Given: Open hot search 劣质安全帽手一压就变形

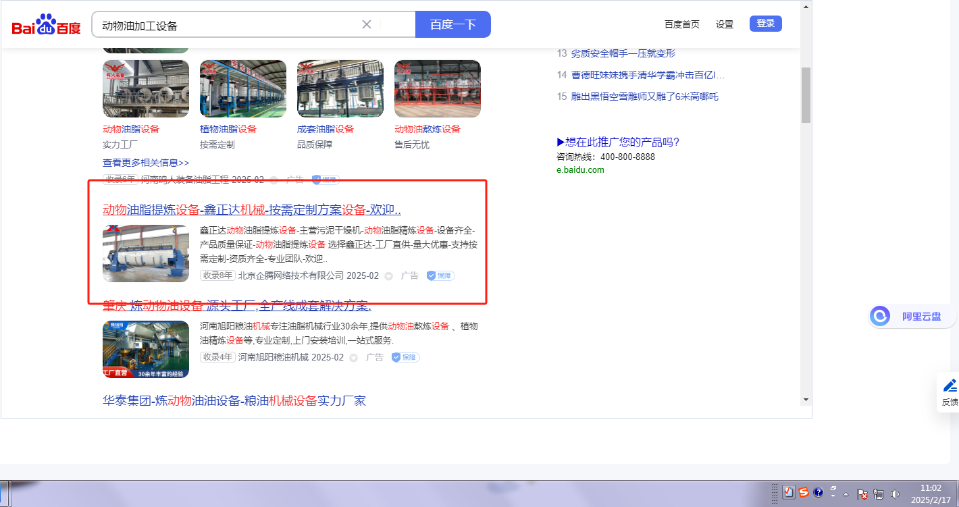Looking at the screenshot, I should (x=623, y=53).
